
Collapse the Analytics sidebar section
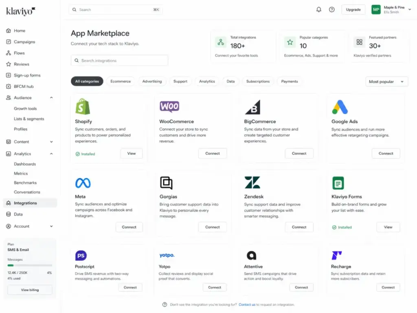[x=51, y=154]
